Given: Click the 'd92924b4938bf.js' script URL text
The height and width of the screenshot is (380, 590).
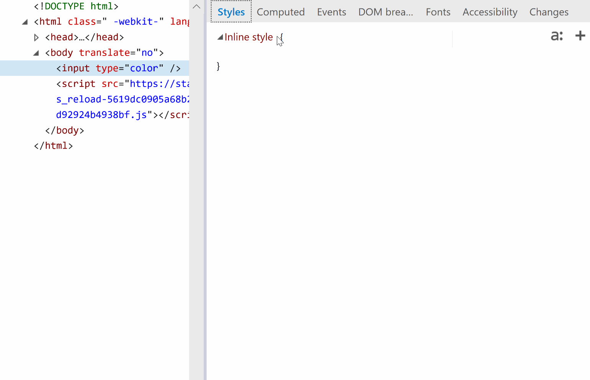Looking at the screenshot, I should click(x=101, y=115).
